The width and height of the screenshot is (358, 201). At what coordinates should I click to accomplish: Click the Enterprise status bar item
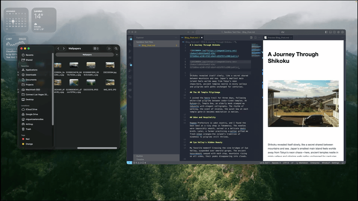click(315, 163)
